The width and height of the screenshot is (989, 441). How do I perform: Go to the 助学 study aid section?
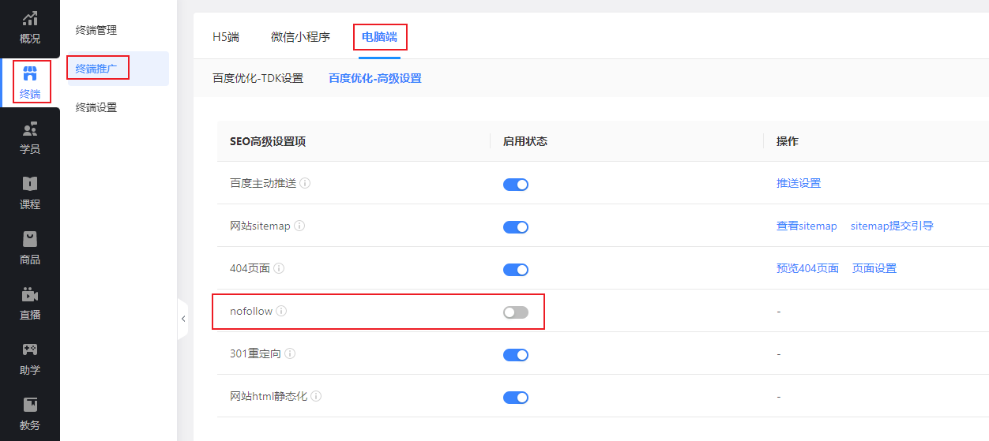(x=30, y=359)
